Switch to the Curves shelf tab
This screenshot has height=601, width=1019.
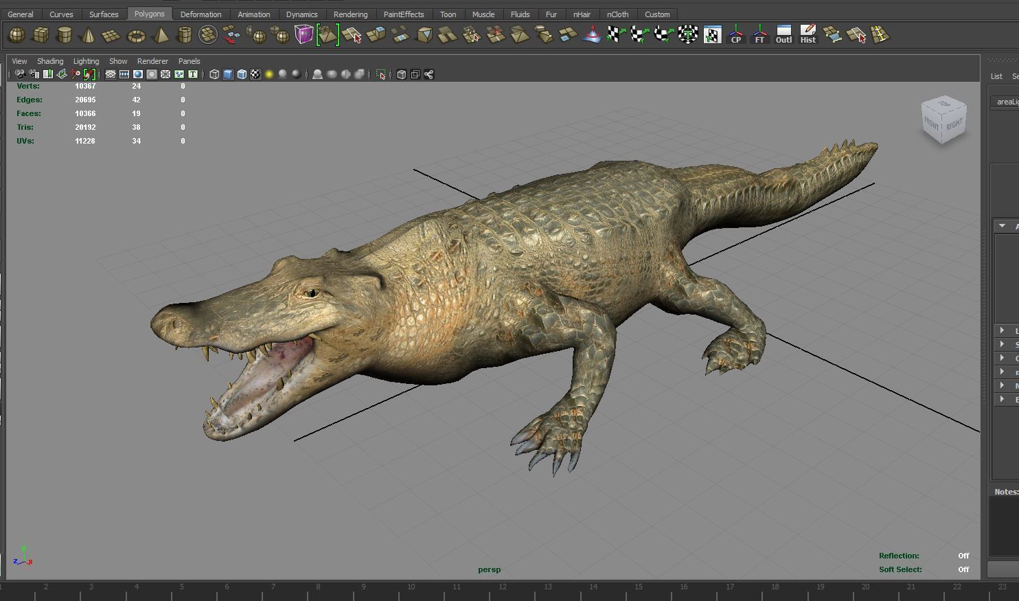pos(61,14)
